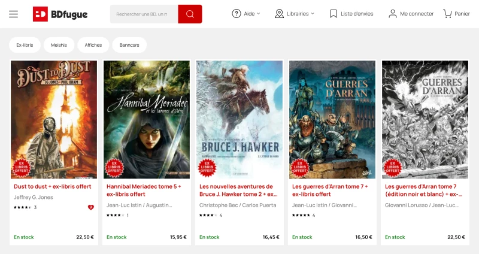Click authors Giovanni Lorusso / Jean-Luc
The width and height of the screenshot is (479, 254).
pos(422,205)
